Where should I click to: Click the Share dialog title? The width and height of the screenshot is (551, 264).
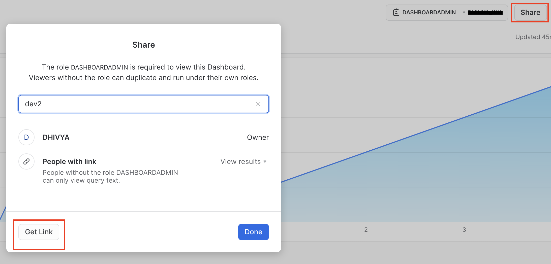coord(144,45)
